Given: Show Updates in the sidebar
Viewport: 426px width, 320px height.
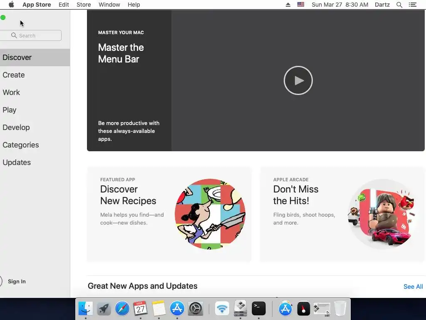Looking at the screenshot, I should click(x=35, y=162).
